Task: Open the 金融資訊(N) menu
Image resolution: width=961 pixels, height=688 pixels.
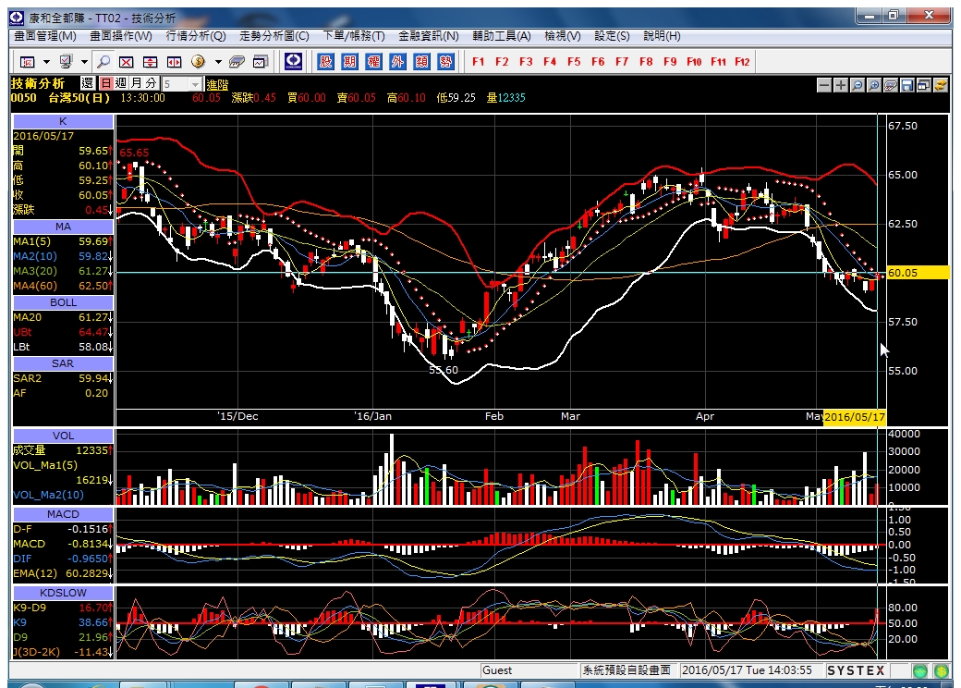Action: 429,36
